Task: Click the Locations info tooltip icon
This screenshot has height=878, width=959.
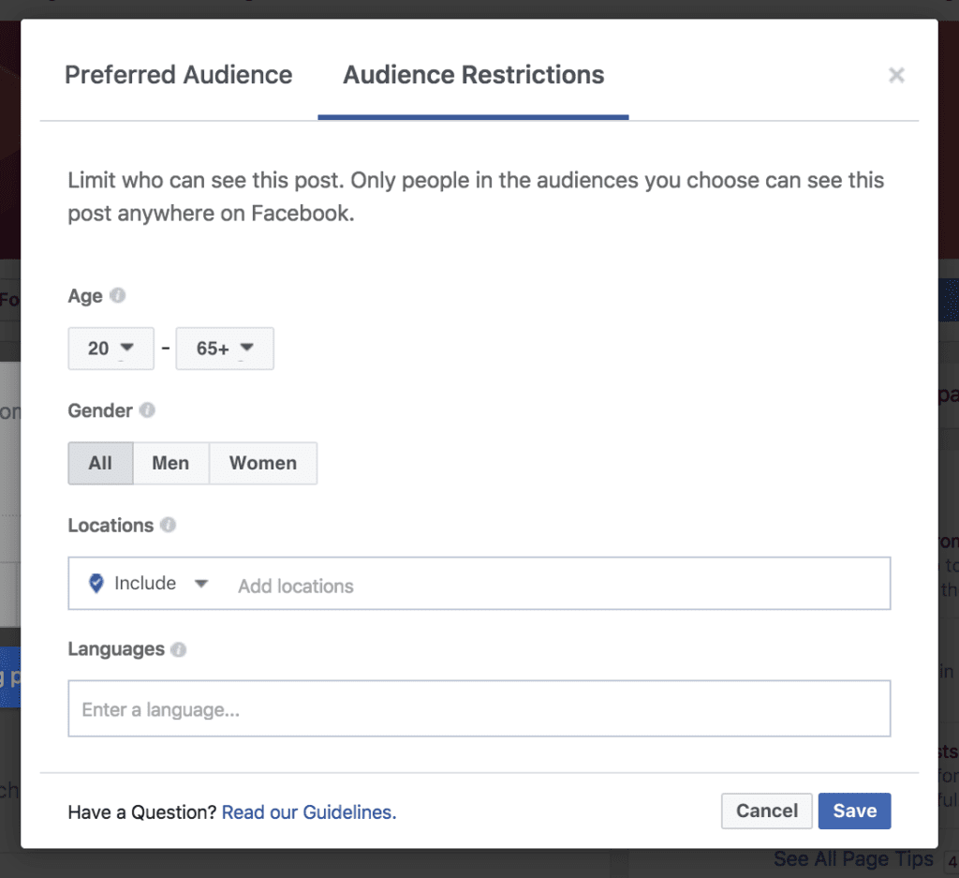Action: [x=168, y=525]
